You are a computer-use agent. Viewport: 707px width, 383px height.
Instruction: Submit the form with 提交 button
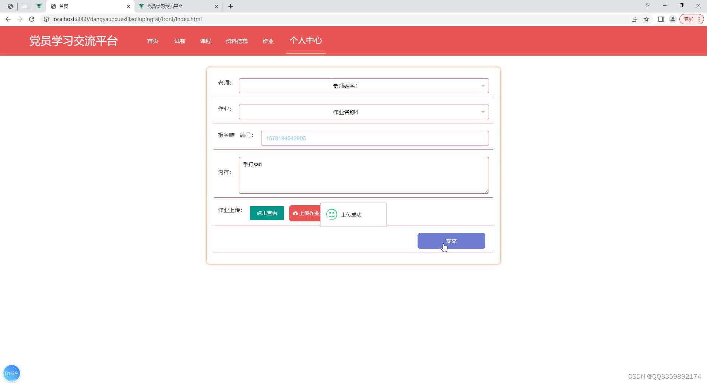click(x=451, y=241)
